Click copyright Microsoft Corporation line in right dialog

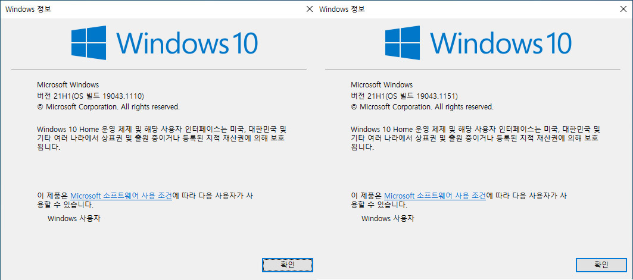pyautogui.click(x=422, y=107)
